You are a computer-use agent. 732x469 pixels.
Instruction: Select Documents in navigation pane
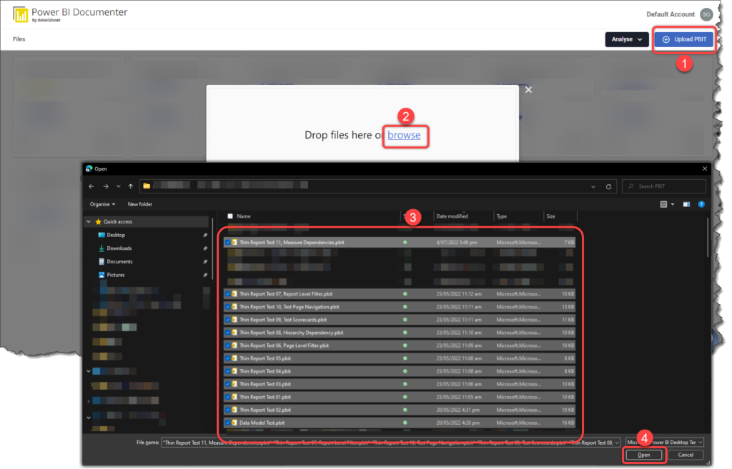(x=119, y=261)
